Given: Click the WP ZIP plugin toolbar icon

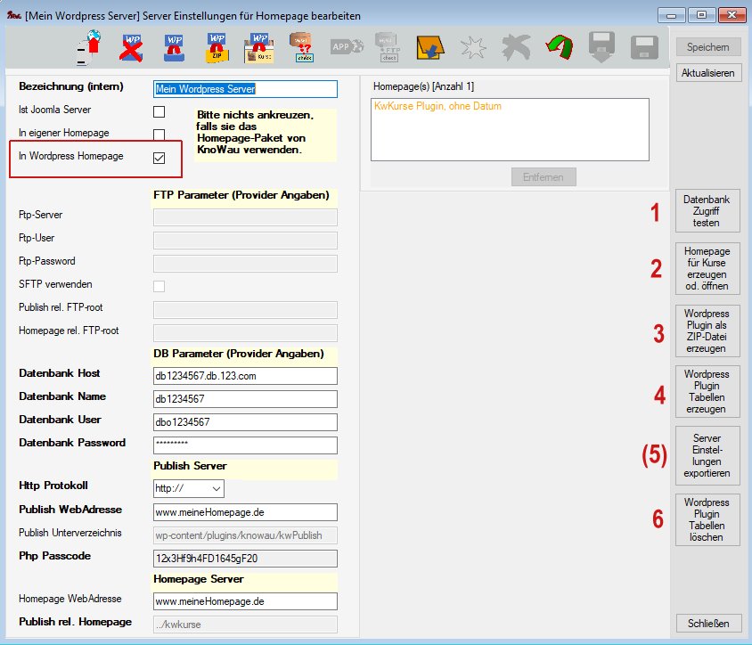Looking at the screenshot, I should 217,47.
